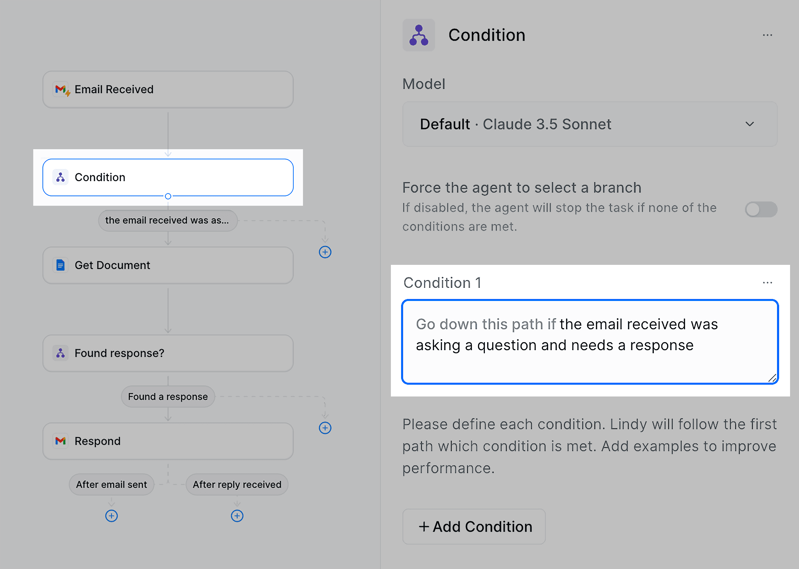This screenshot has width=799, height=569.
Task: Enable the force agent to select a branch toggle
Action: coord(761,209)
